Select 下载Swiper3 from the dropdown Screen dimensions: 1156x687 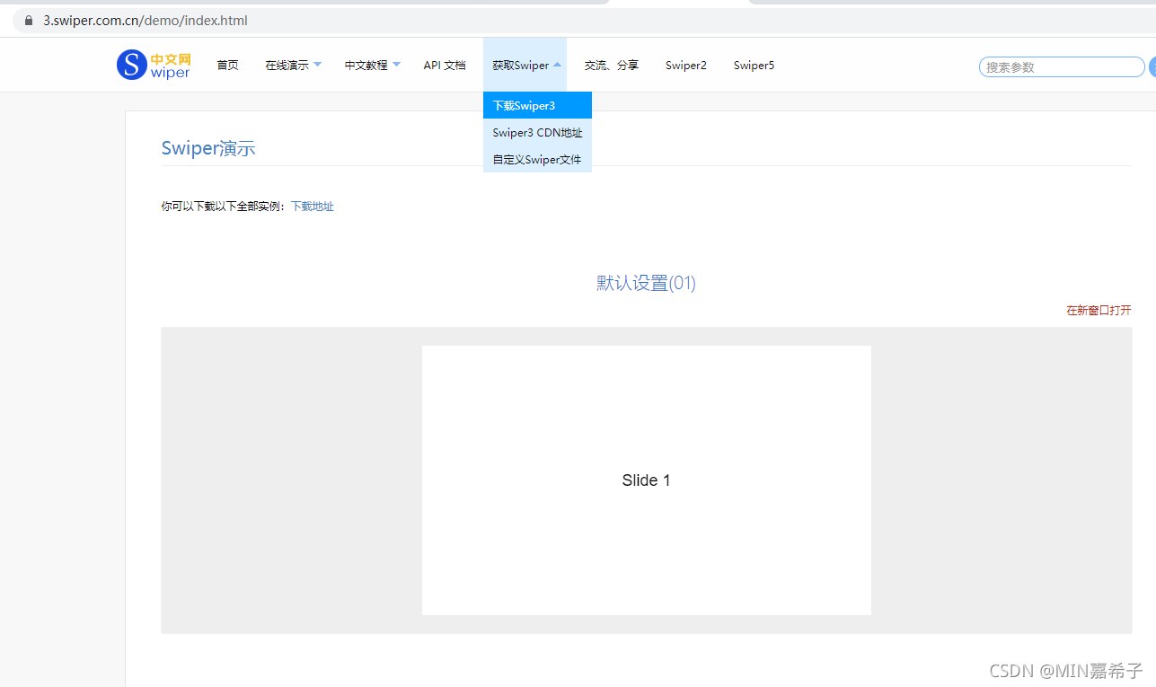tap(537, 105)
